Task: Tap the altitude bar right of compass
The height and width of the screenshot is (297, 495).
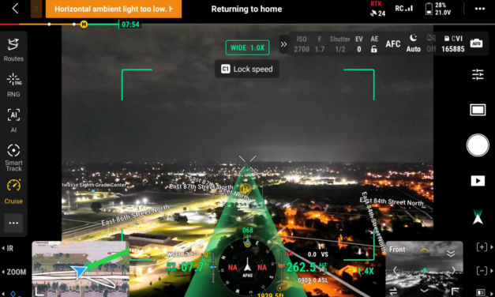Action: point(281,267)
